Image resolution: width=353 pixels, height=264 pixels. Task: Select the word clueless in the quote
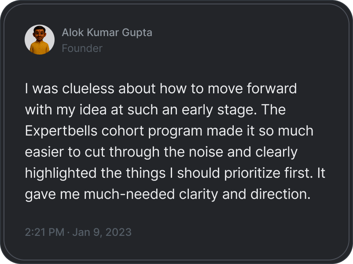point(88,88)
